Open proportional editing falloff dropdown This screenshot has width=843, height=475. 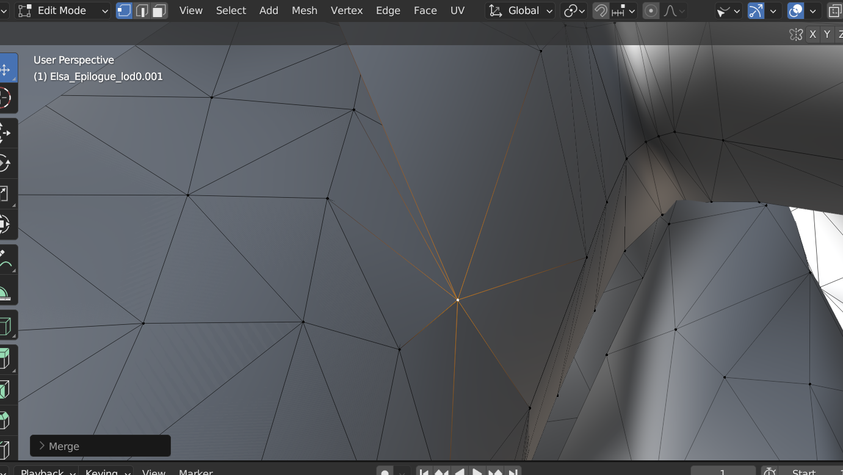pyautogui.click(x=673, y=10)
